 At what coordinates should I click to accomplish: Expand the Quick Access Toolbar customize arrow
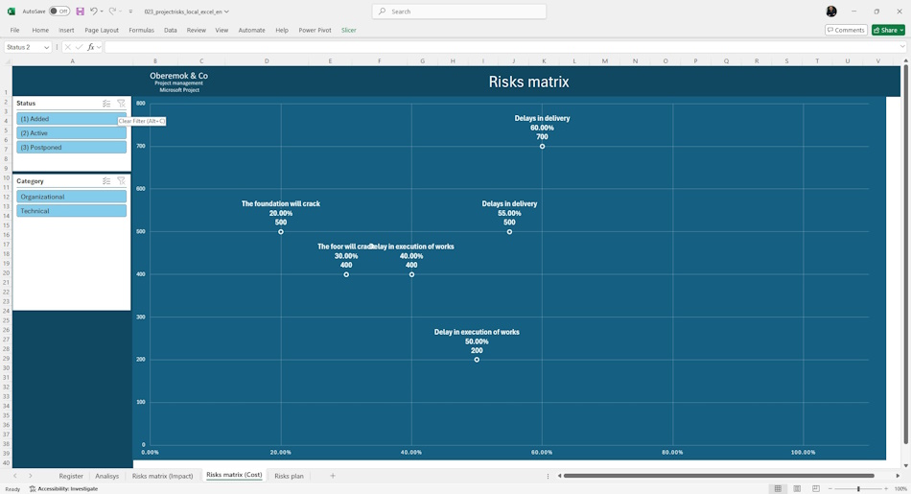[130, 12]
